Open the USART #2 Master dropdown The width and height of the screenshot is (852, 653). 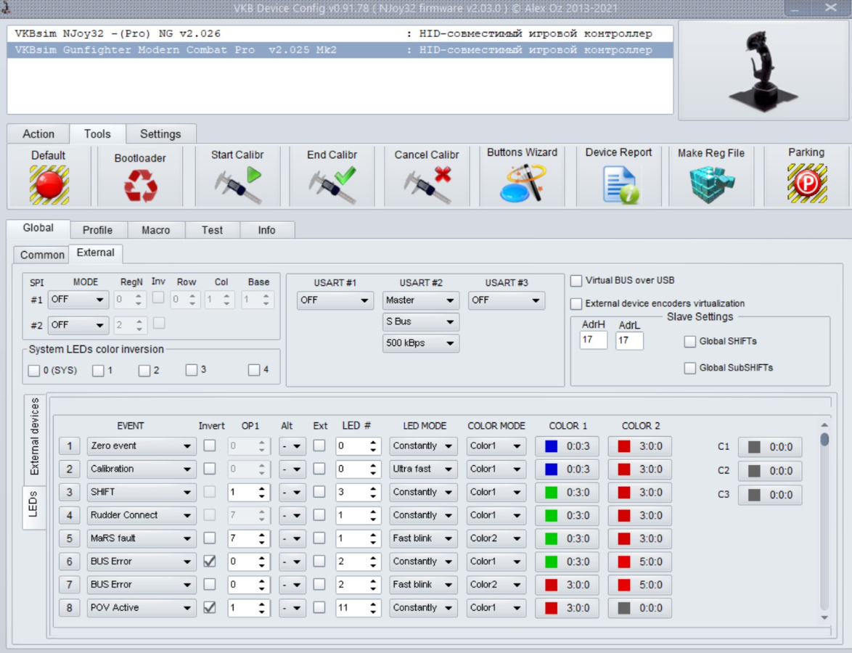[x=421, y=300]
